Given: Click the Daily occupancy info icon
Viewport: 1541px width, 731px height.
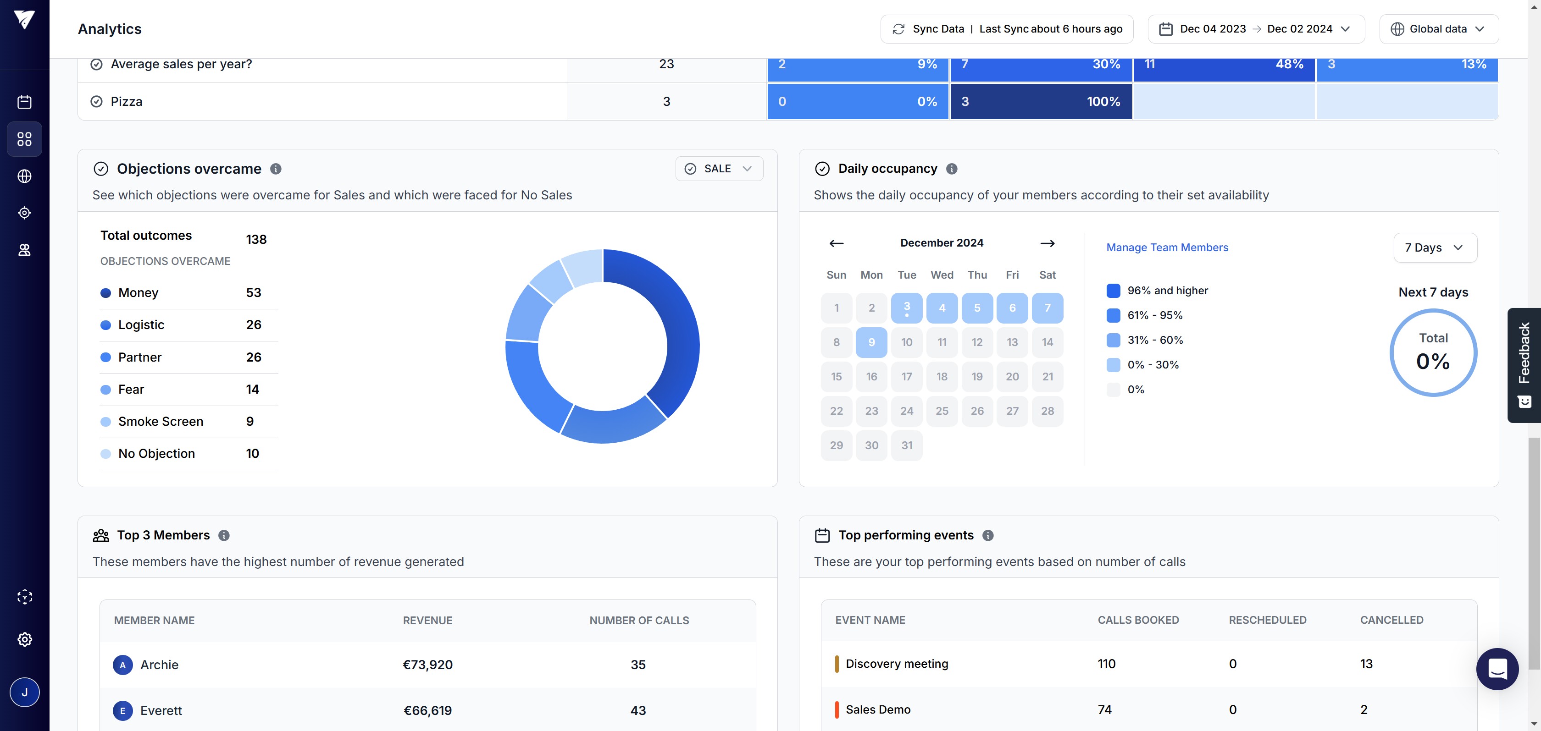Looking at the screenshot, I should [952, 169].
